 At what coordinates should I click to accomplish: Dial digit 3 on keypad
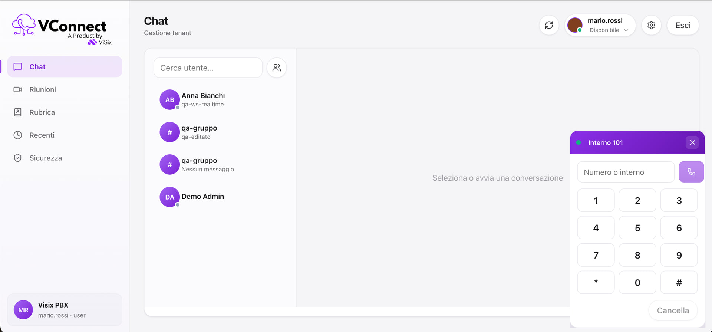coord(679,200)
